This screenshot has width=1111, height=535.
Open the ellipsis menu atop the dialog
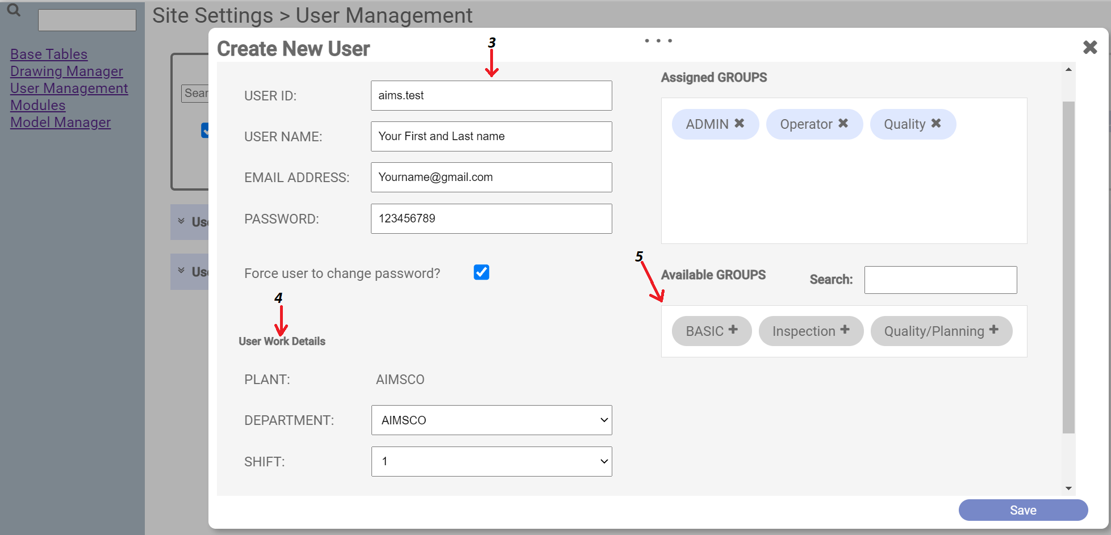point(658,40)
